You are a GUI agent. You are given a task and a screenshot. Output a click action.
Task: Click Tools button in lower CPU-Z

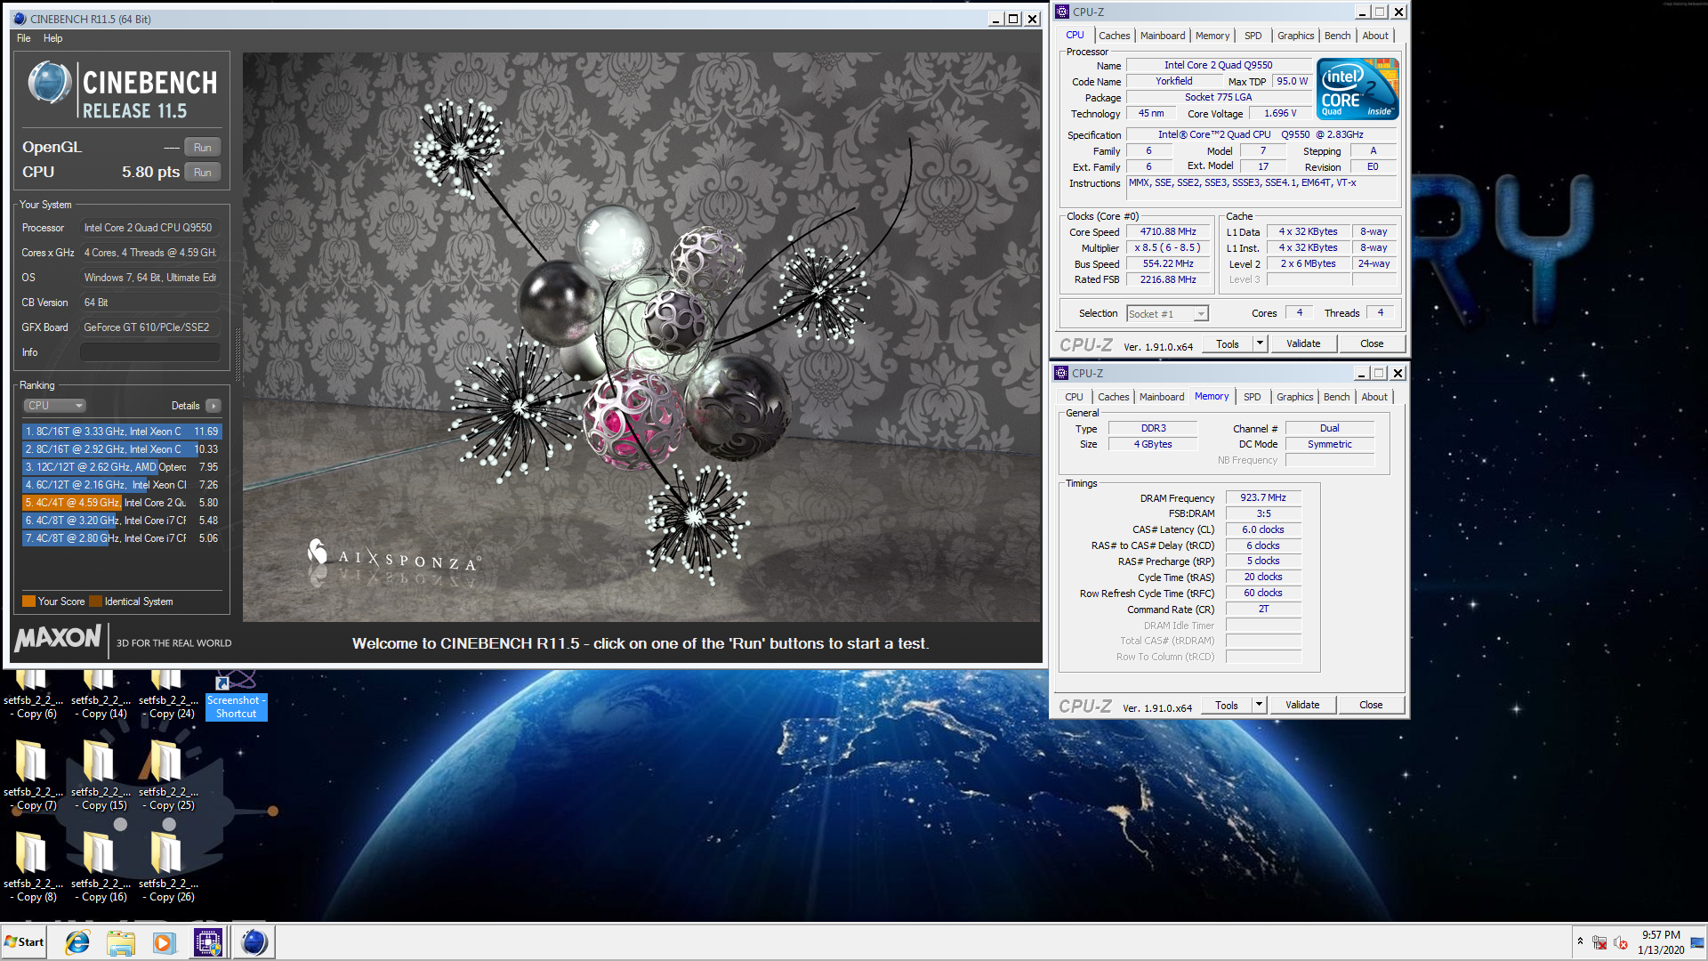click(1227, 706)
